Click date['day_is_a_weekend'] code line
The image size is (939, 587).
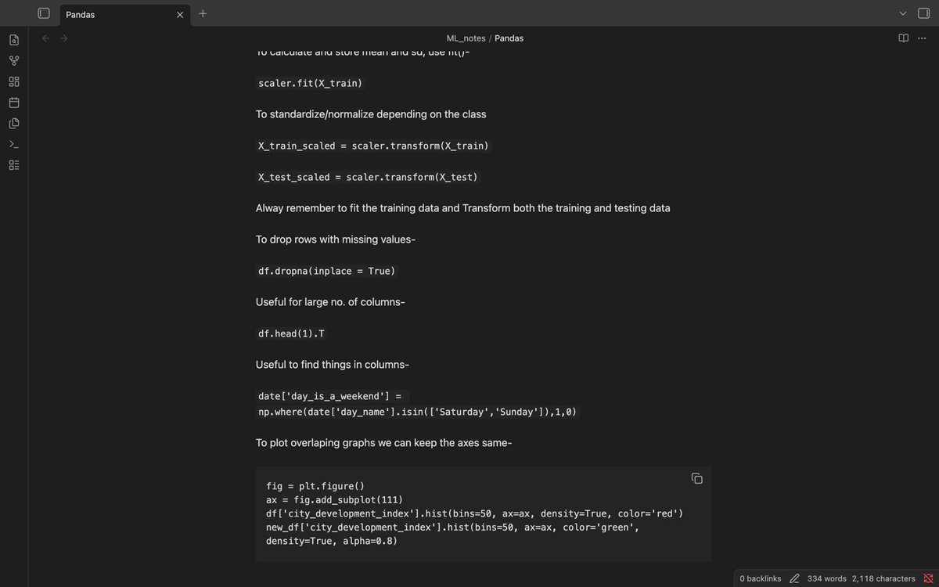329,396
